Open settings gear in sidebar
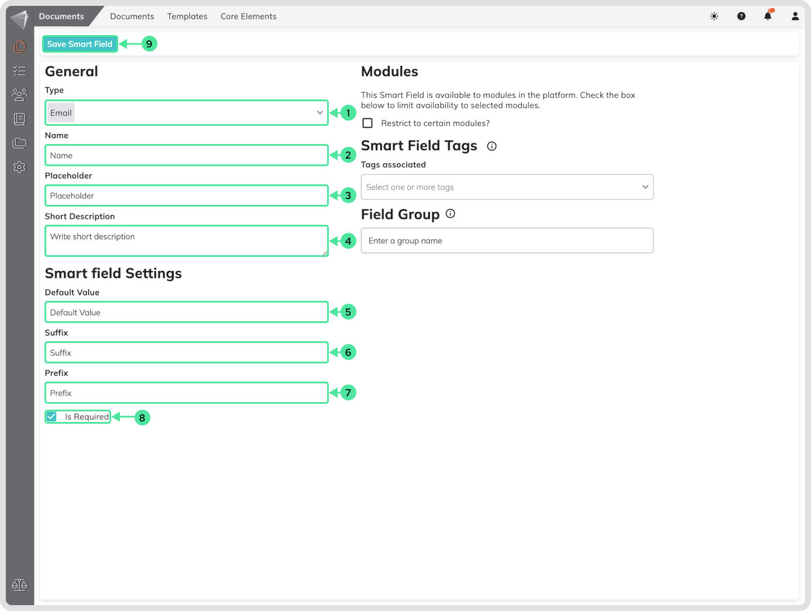 tap(20, 167)
